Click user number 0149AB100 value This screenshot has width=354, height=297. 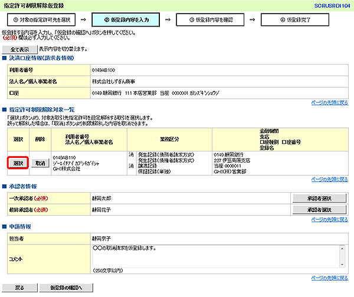point(103,70)
